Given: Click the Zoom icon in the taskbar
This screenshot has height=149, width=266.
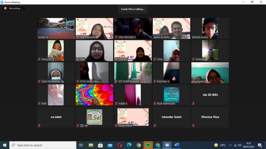Looking at the screenshot, I should [167, 145].
